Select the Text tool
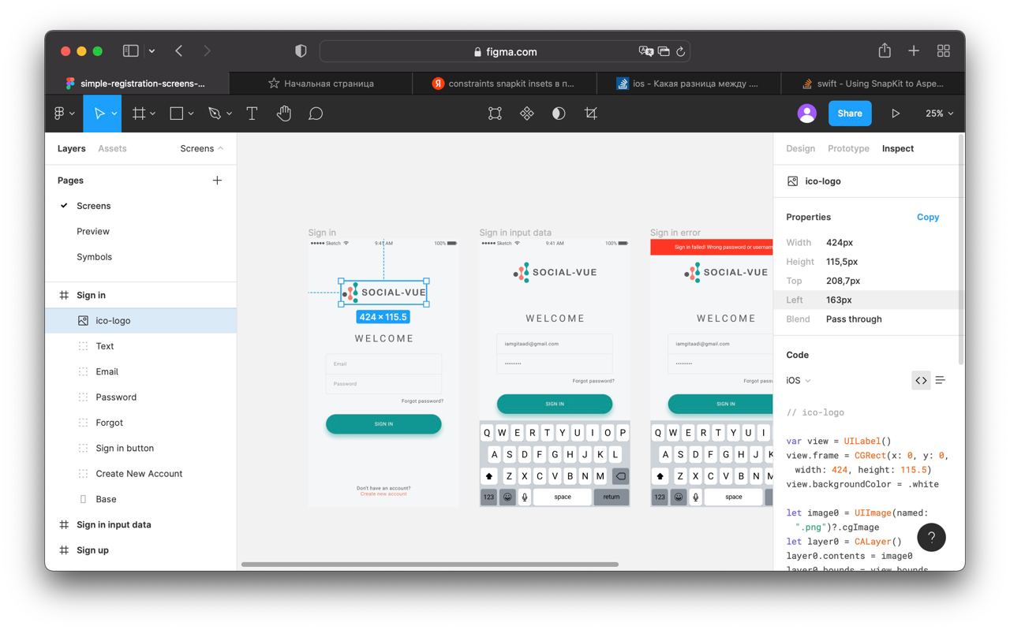The image size is (1010, 630). click(252, 114)
